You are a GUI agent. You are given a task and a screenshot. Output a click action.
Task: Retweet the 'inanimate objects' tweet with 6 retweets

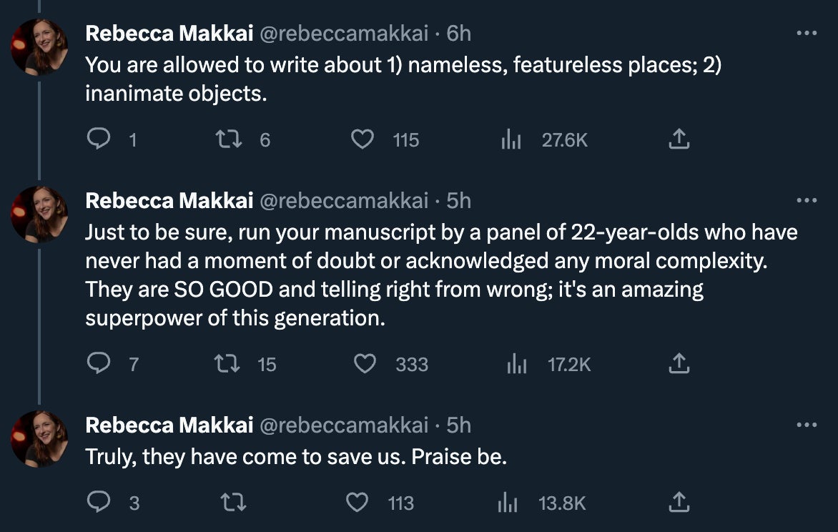[x=229, y=139]
